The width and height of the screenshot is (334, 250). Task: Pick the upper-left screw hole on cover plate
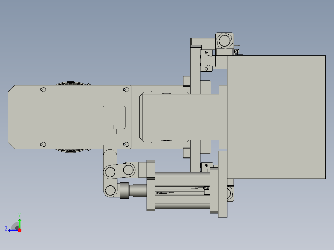click(x=43, y=90)
